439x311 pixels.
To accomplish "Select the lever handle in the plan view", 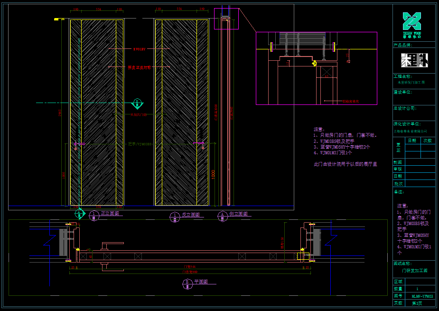I will pyautogui.click(x=112, y=245).
